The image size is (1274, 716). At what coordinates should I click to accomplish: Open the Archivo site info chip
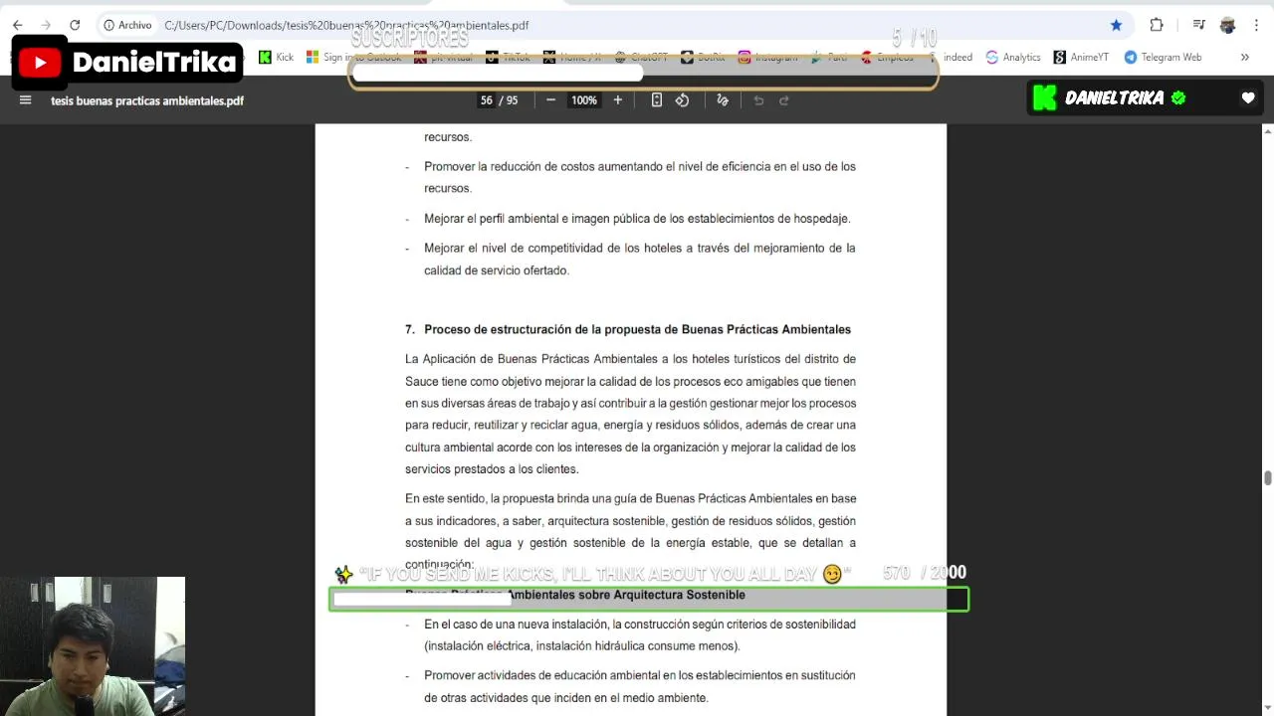128,25
